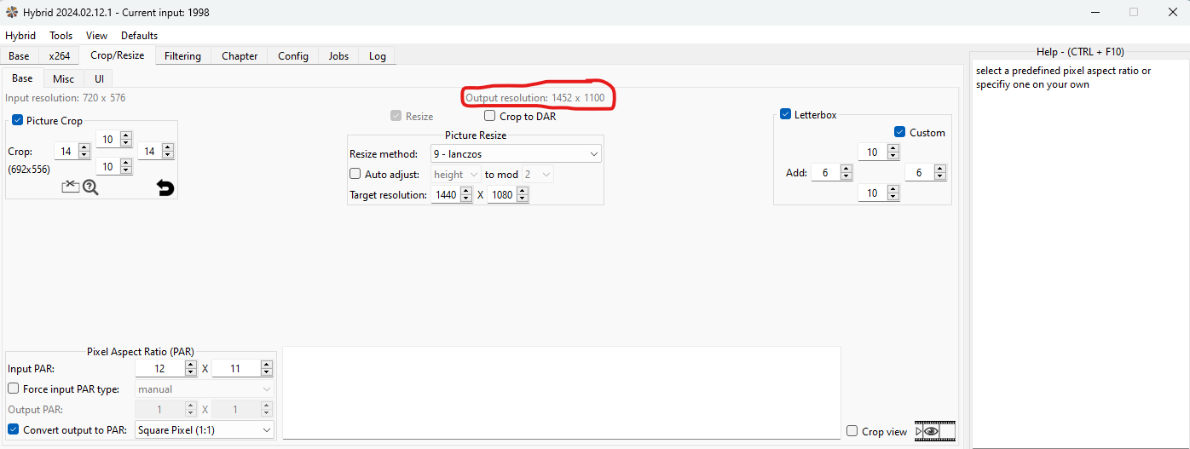1190x449 pixels.
Task: Click the Hybrid app logo in title bar
Action: pyautogui.click(x=12, y=13)
